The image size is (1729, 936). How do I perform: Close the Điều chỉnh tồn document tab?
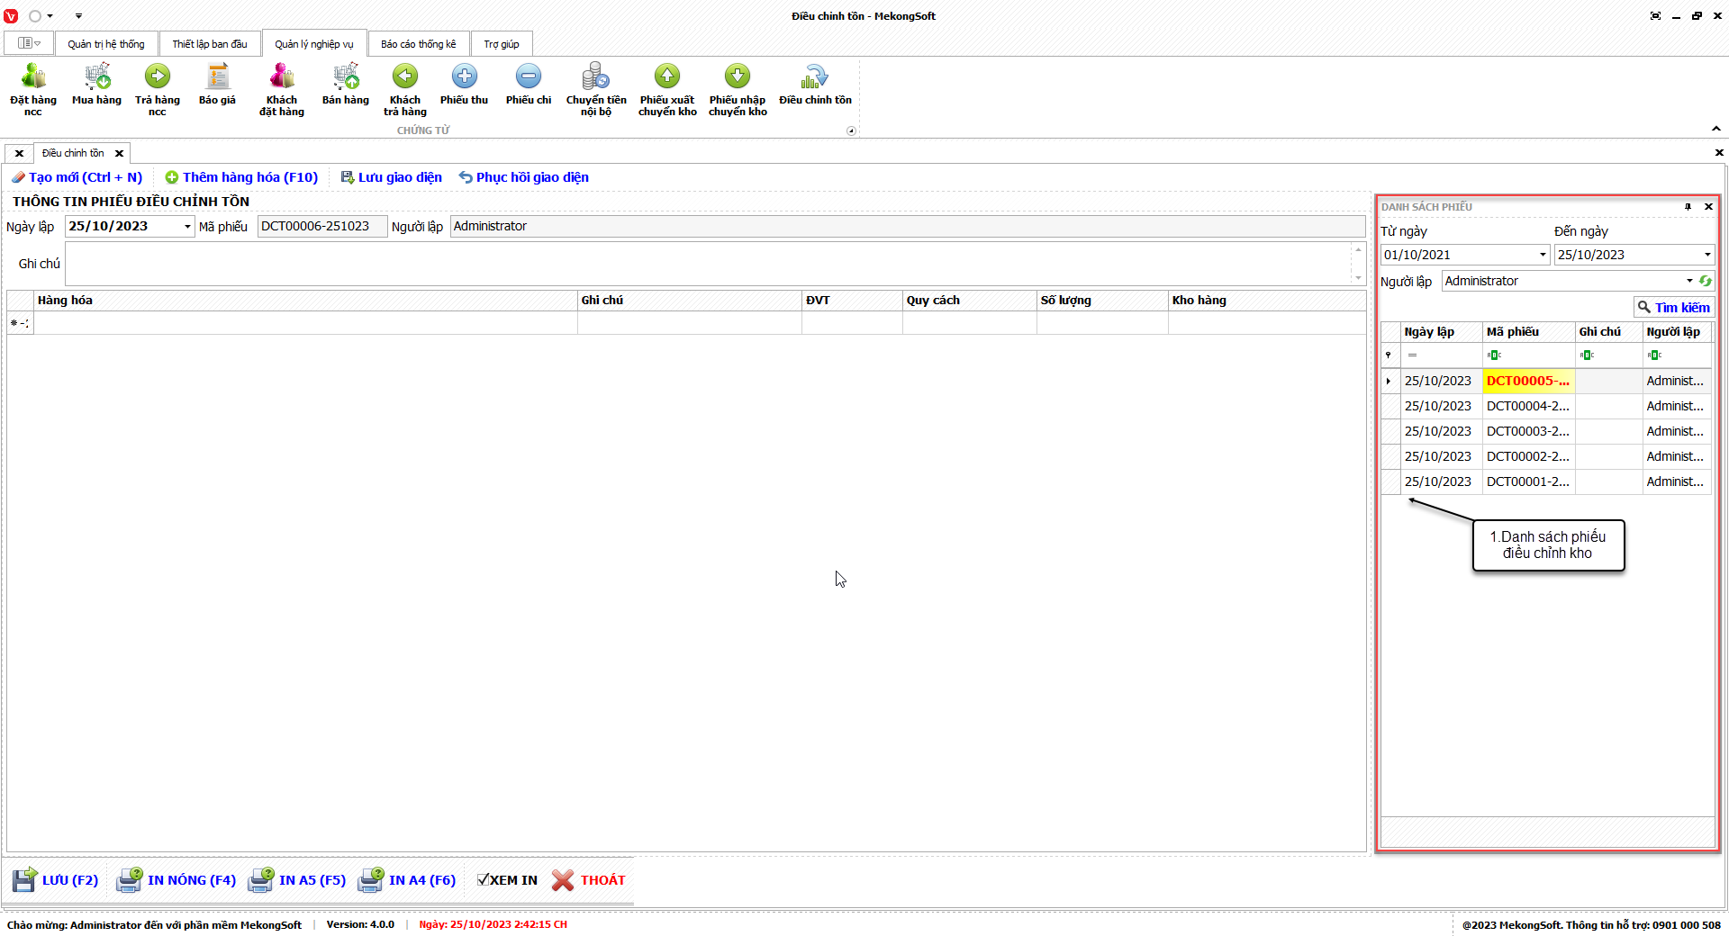pyautogui.click(x=119, y=154)
